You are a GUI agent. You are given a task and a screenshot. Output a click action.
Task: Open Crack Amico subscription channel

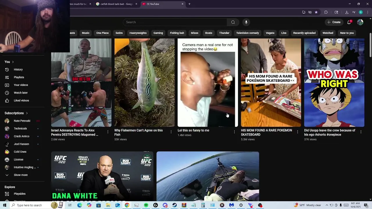22,136
